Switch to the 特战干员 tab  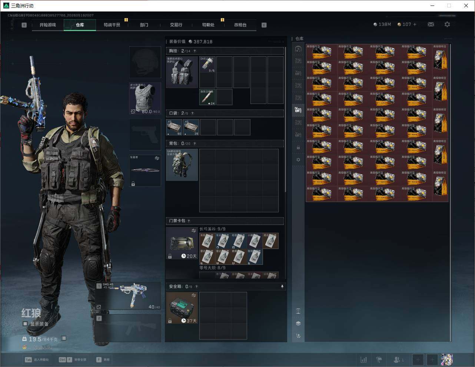[x=112, y=25]
